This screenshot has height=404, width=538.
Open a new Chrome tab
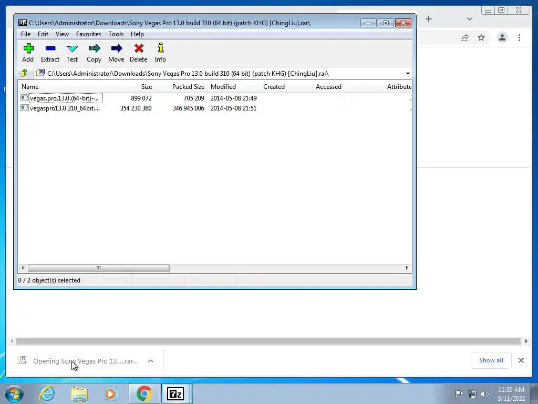pyautogui.click(x=429, y=19)
